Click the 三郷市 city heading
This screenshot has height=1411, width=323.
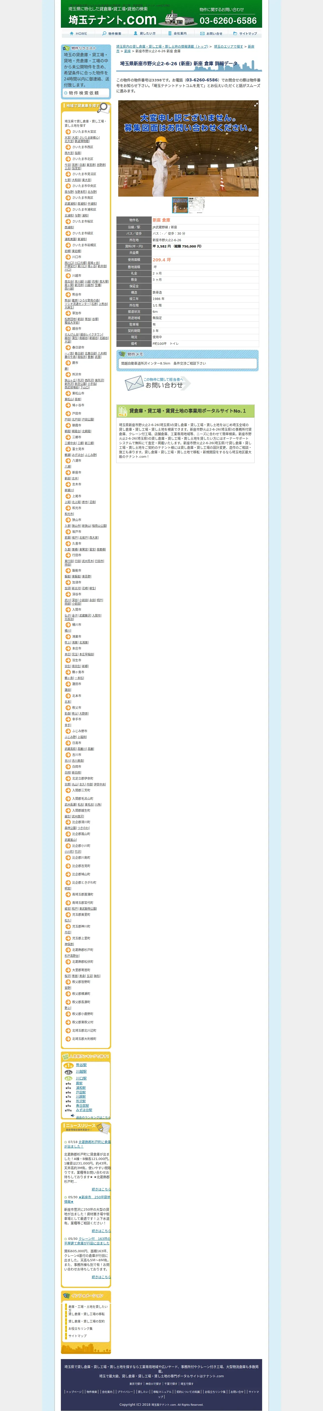click(76, 437)
